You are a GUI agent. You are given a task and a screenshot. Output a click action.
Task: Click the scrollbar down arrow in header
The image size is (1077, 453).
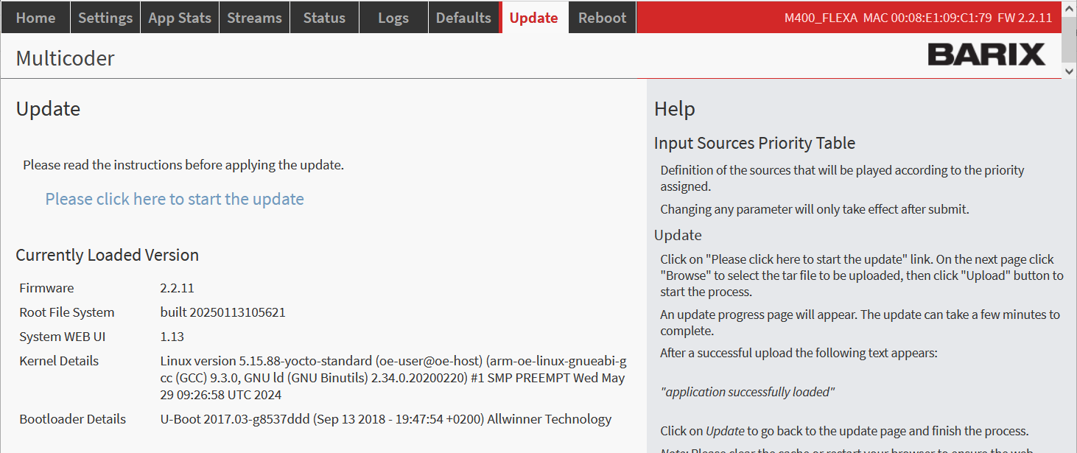[1069, 71]
